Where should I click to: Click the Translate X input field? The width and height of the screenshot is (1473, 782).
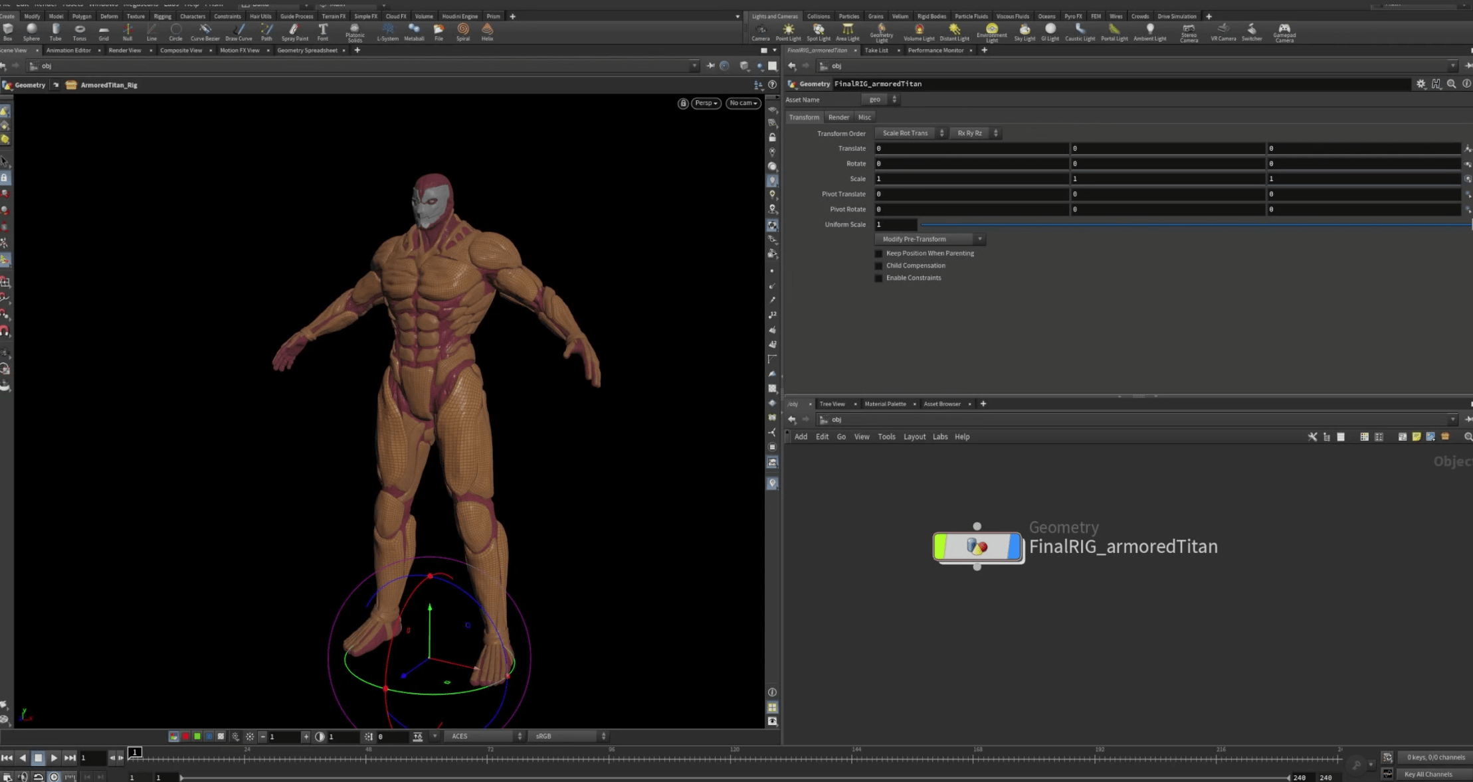click(971, 149)
